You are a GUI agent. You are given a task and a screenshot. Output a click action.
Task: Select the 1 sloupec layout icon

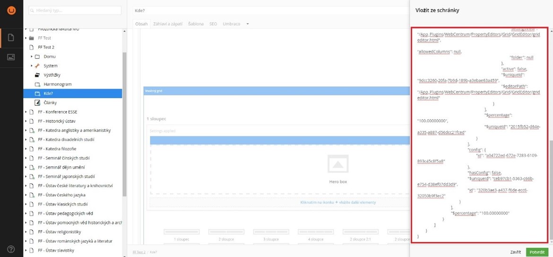click(x=182, y=232)
